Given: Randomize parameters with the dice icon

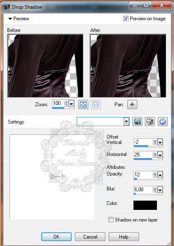Looking at the screenshot, I should tap(150, 122).
